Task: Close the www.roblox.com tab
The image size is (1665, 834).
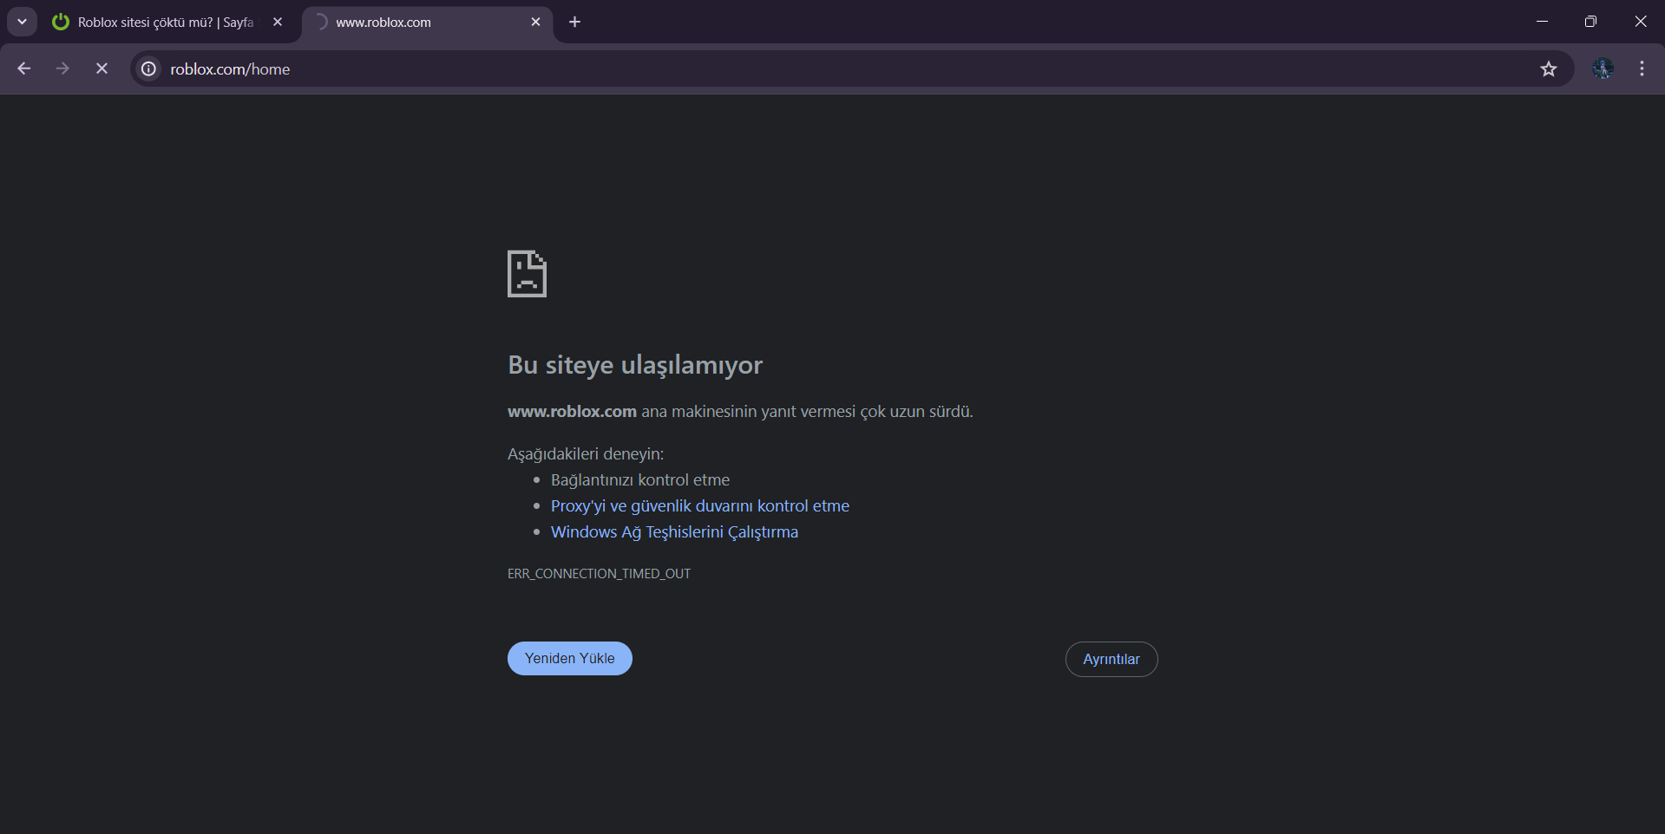Action: (535, 23)
